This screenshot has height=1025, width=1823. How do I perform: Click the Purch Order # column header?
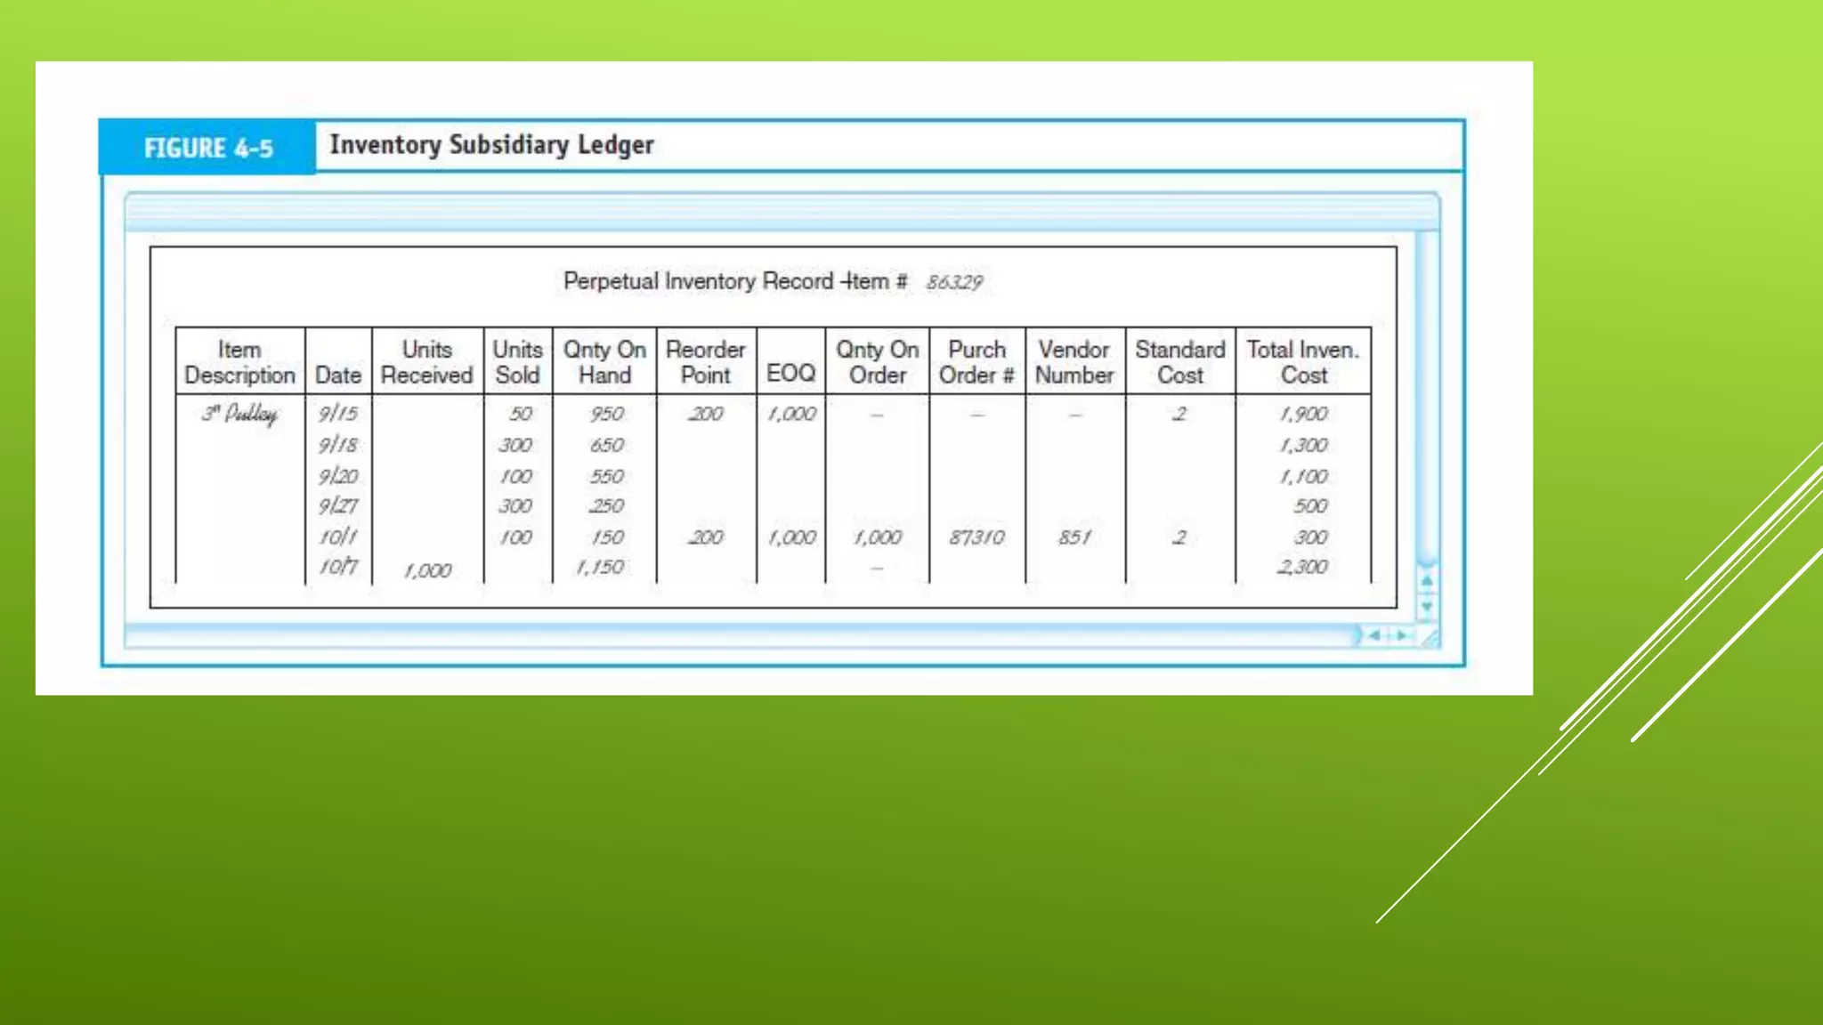pyautogui.click(x=976, y=362)
